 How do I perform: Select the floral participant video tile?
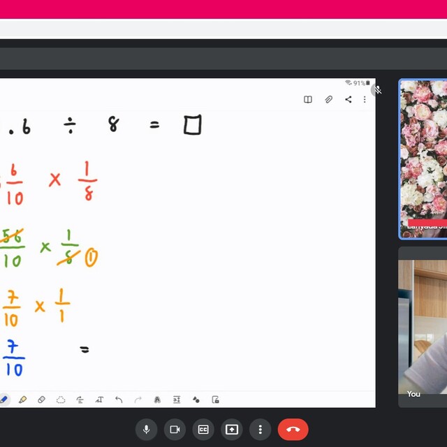423,159
